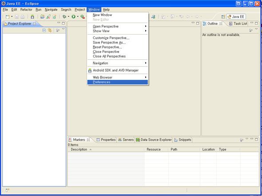This screenshot has width=262, height=196.
Task: Open the Run dropdown arrow
Action: coord(78,17)
